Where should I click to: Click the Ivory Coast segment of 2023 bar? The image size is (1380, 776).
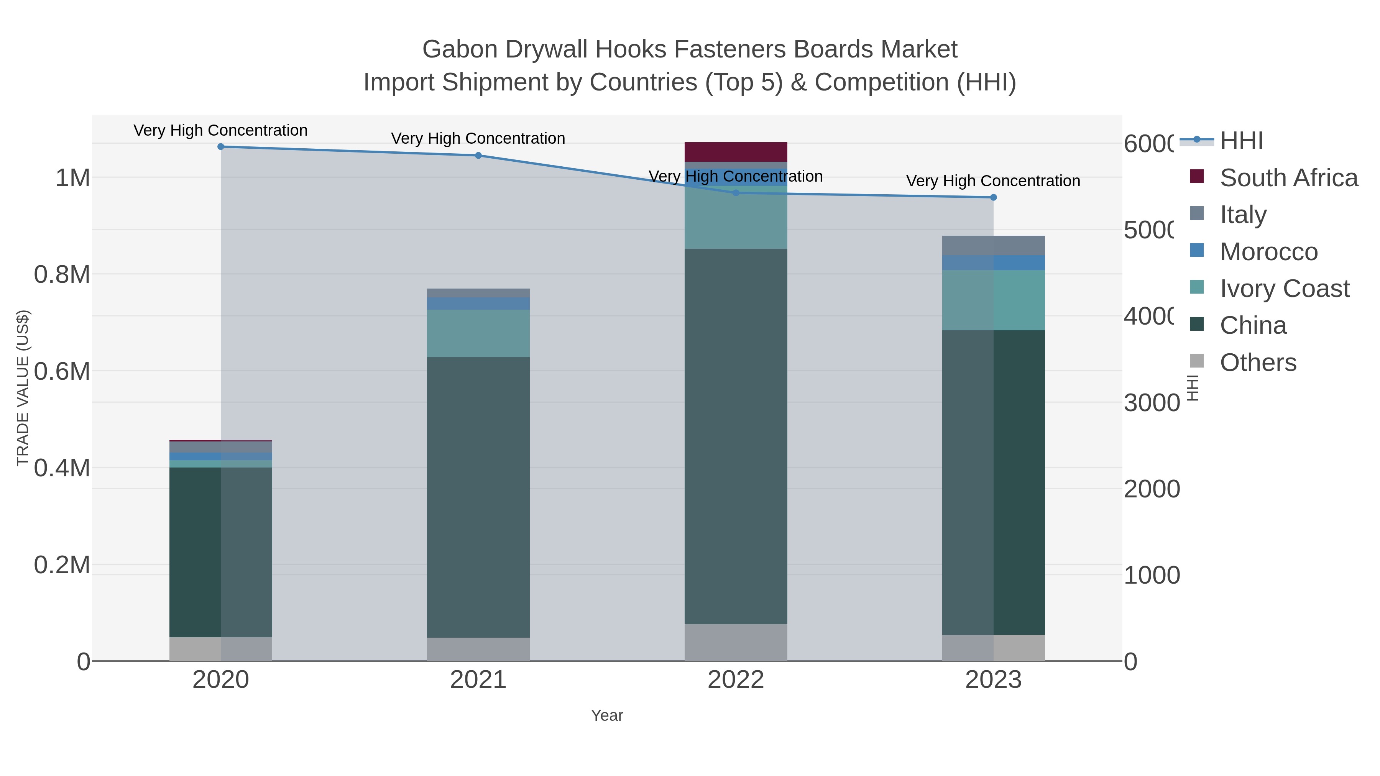coord(994,300)
